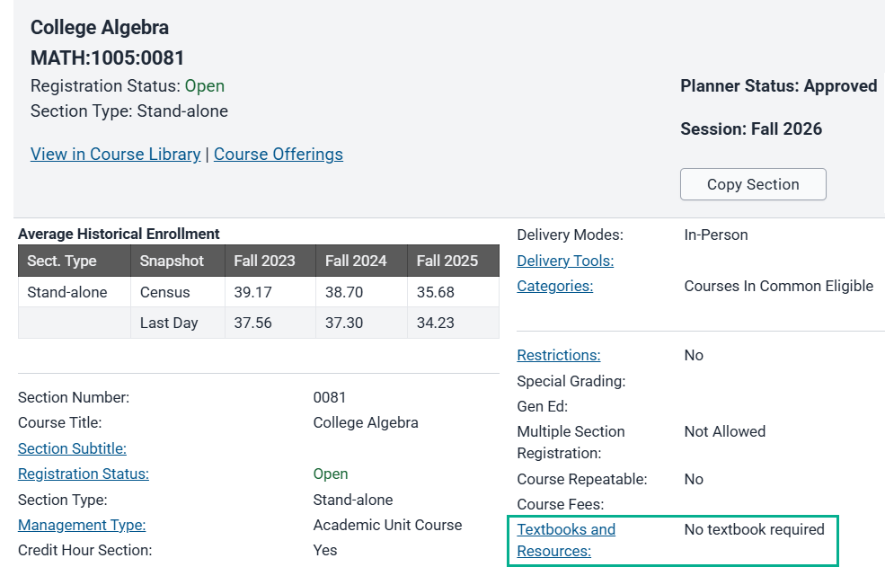Select the Fall 2025 column header
885x567 pixels.
click(453, 261)
